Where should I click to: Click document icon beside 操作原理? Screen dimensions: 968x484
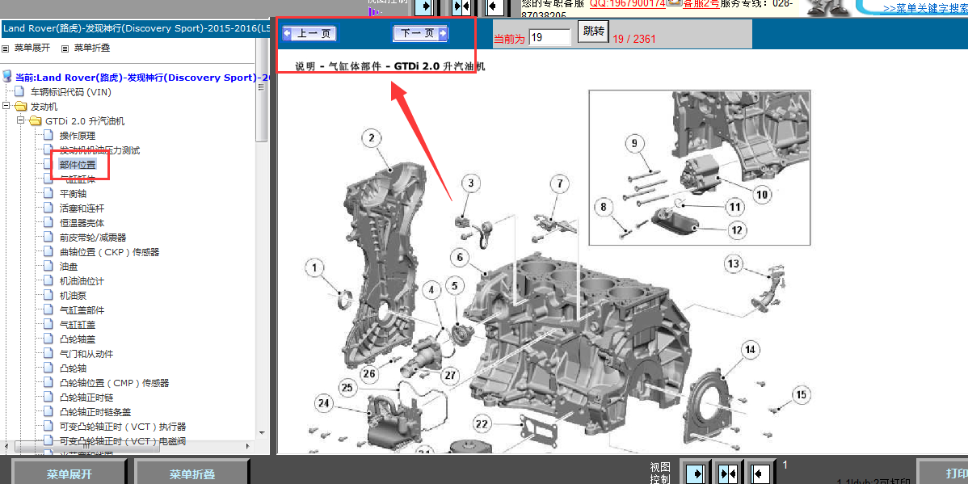click(x=48, y=135)
